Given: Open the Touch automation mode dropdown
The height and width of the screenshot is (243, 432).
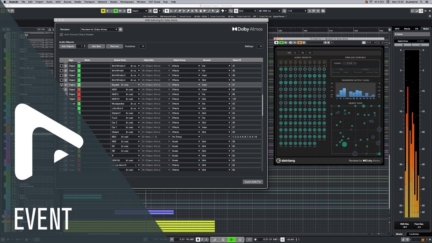Looking at the screenshot, I should tap(140, 11).
